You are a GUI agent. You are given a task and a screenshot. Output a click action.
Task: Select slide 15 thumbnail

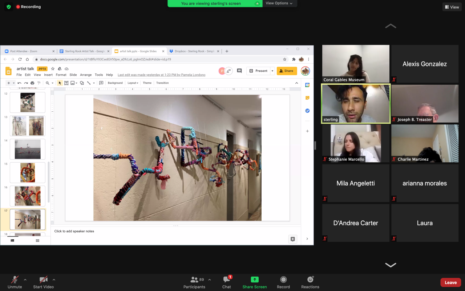[x=28, y=172]
